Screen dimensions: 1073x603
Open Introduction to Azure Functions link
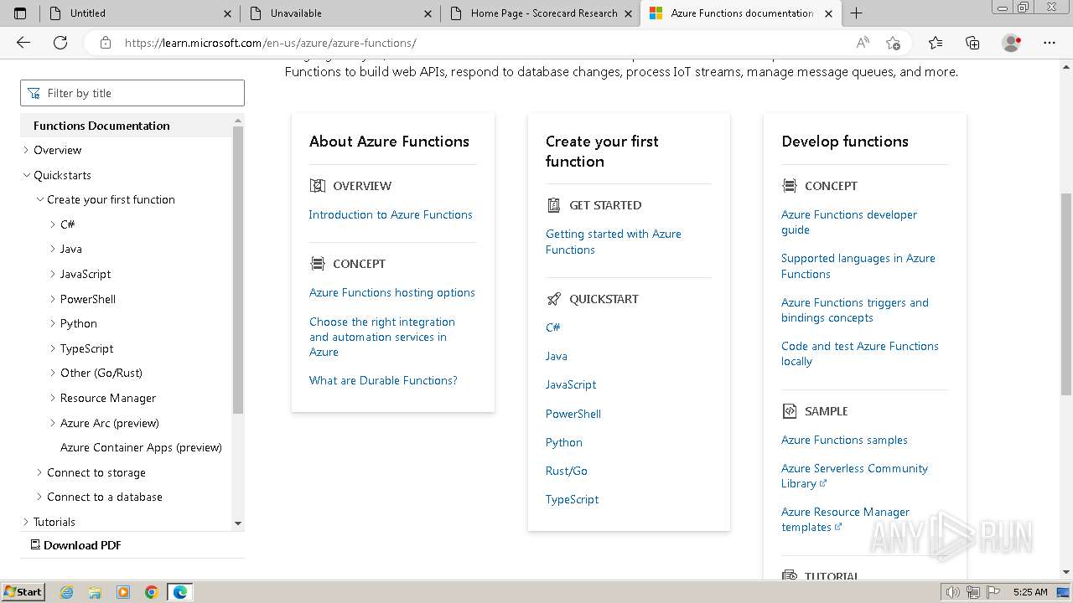coord(391,214)
